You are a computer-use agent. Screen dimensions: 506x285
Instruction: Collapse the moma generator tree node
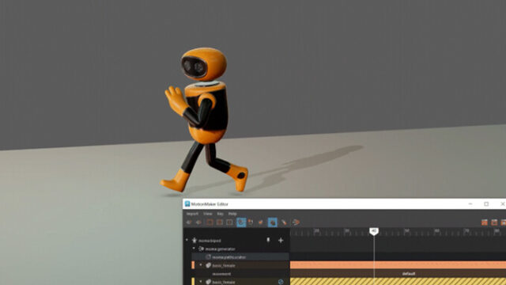click(194, 249)
